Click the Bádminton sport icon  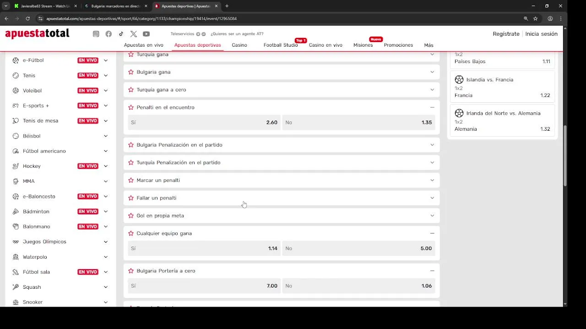coord(16,211)
